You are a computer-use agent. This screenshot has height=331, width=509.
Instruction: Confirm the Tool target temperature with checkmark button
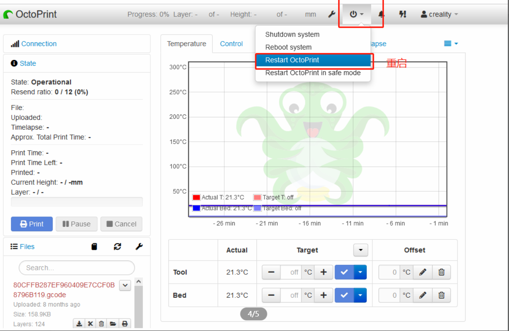click(344, 272)
